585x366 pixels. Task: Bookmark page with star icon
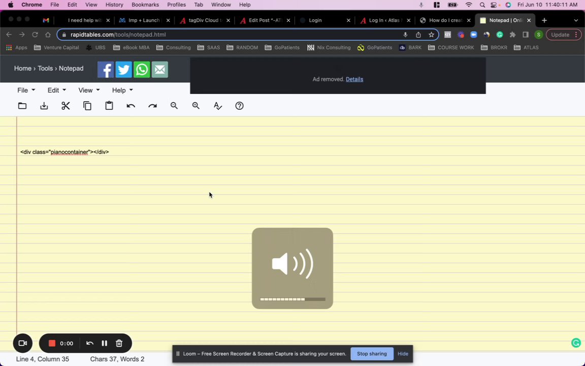431,35
